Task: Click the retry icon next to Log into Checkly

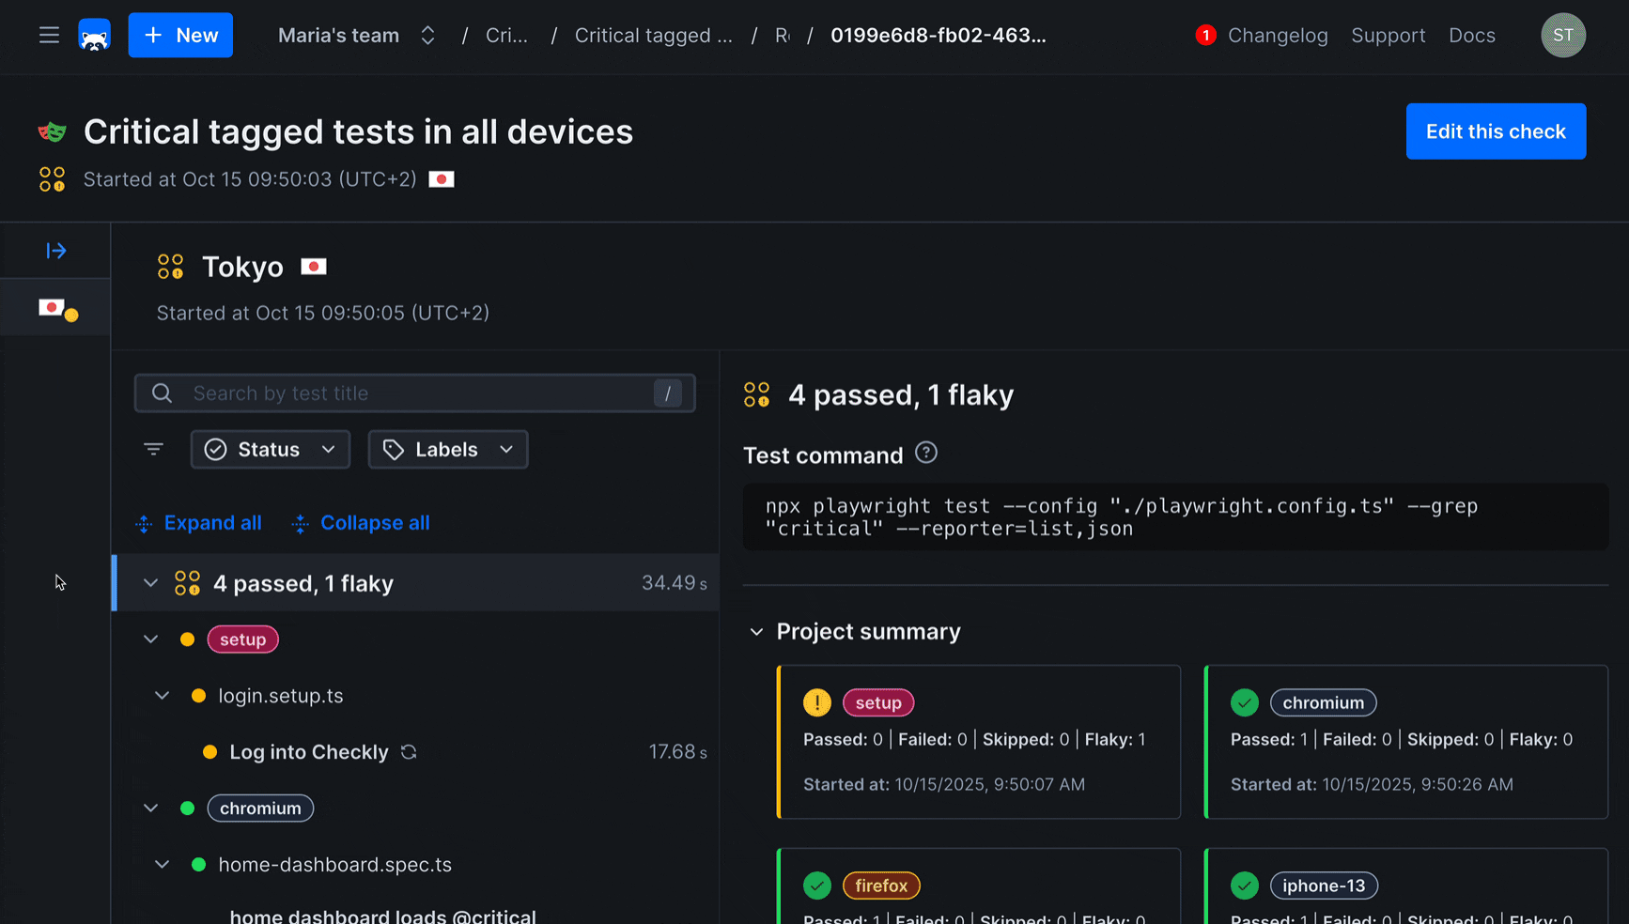Action: [x=408, y=751]
